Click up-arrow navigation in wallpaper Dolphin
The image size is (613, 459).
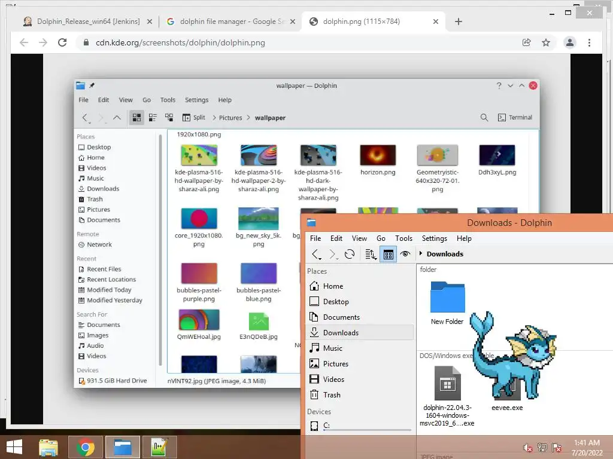click(117, 118)
